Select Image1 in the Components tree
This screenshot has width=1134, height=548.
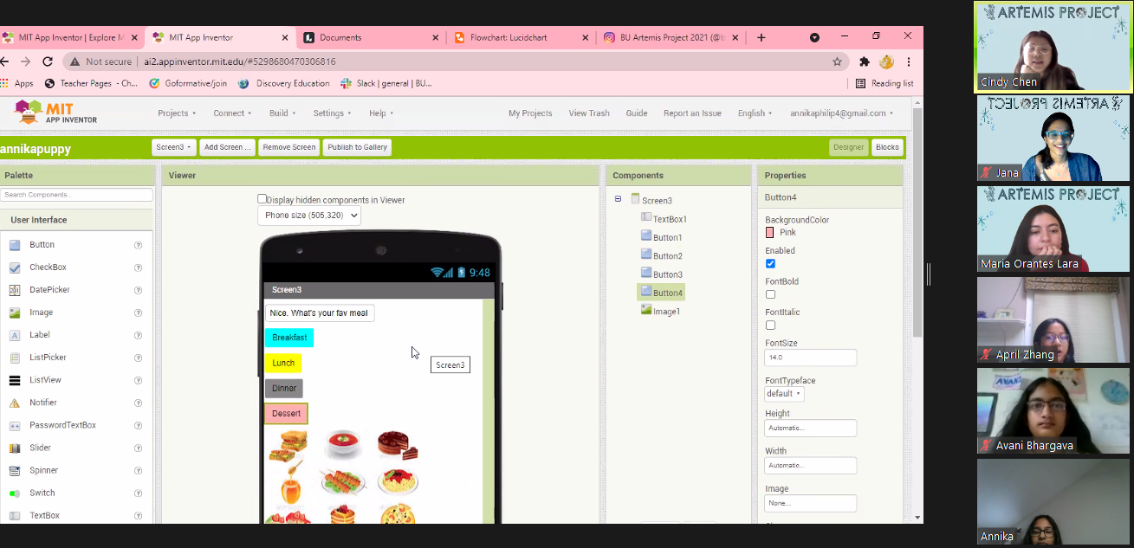click(x=666, y=311)
